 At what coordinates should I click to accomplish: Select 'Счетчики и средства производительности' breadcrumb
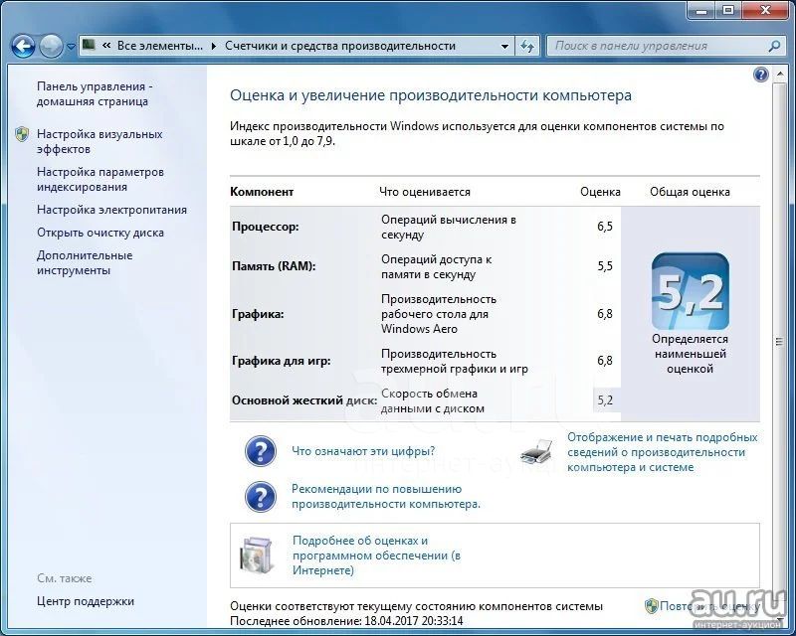tap(340, 46)
